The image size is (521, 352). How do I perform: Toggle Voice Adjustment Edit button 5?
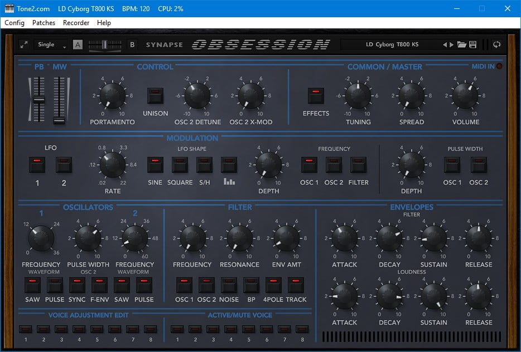(97, 329)
